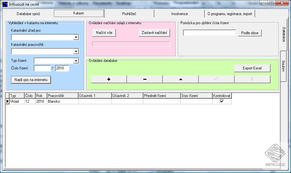Click the 2010 cell in Rok column
291x173 pixels.
[41, 101]
